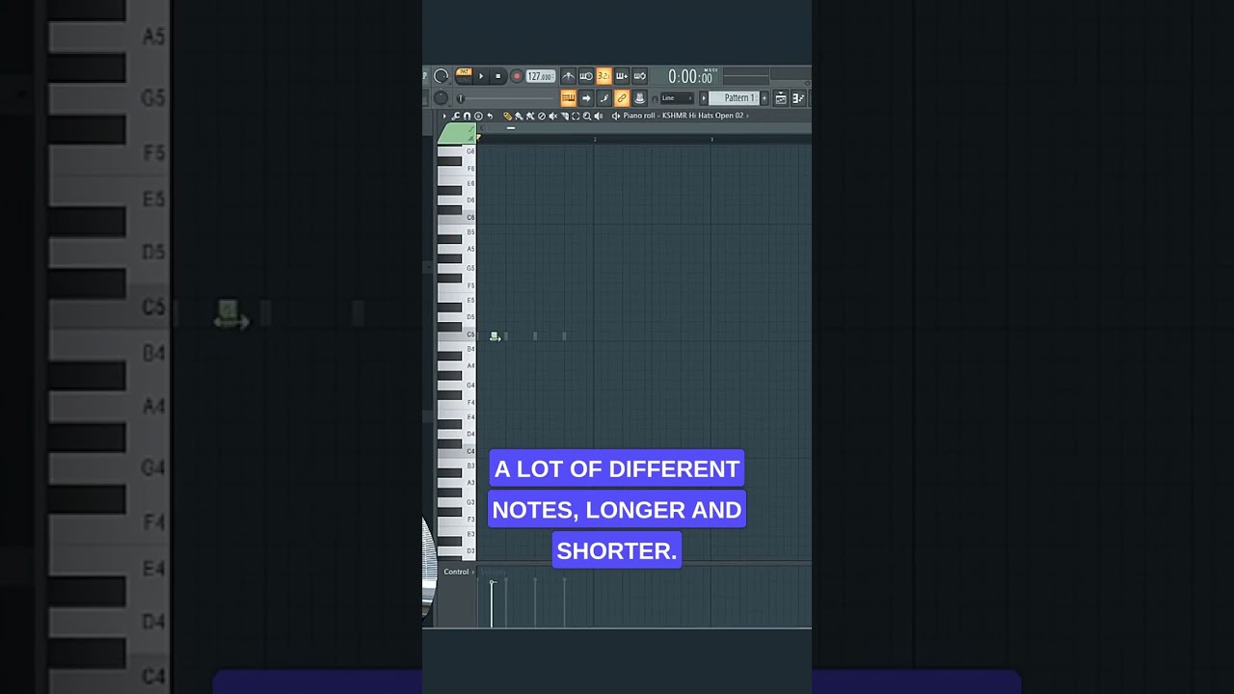Open the Line snap dropdown

[677, 97]
